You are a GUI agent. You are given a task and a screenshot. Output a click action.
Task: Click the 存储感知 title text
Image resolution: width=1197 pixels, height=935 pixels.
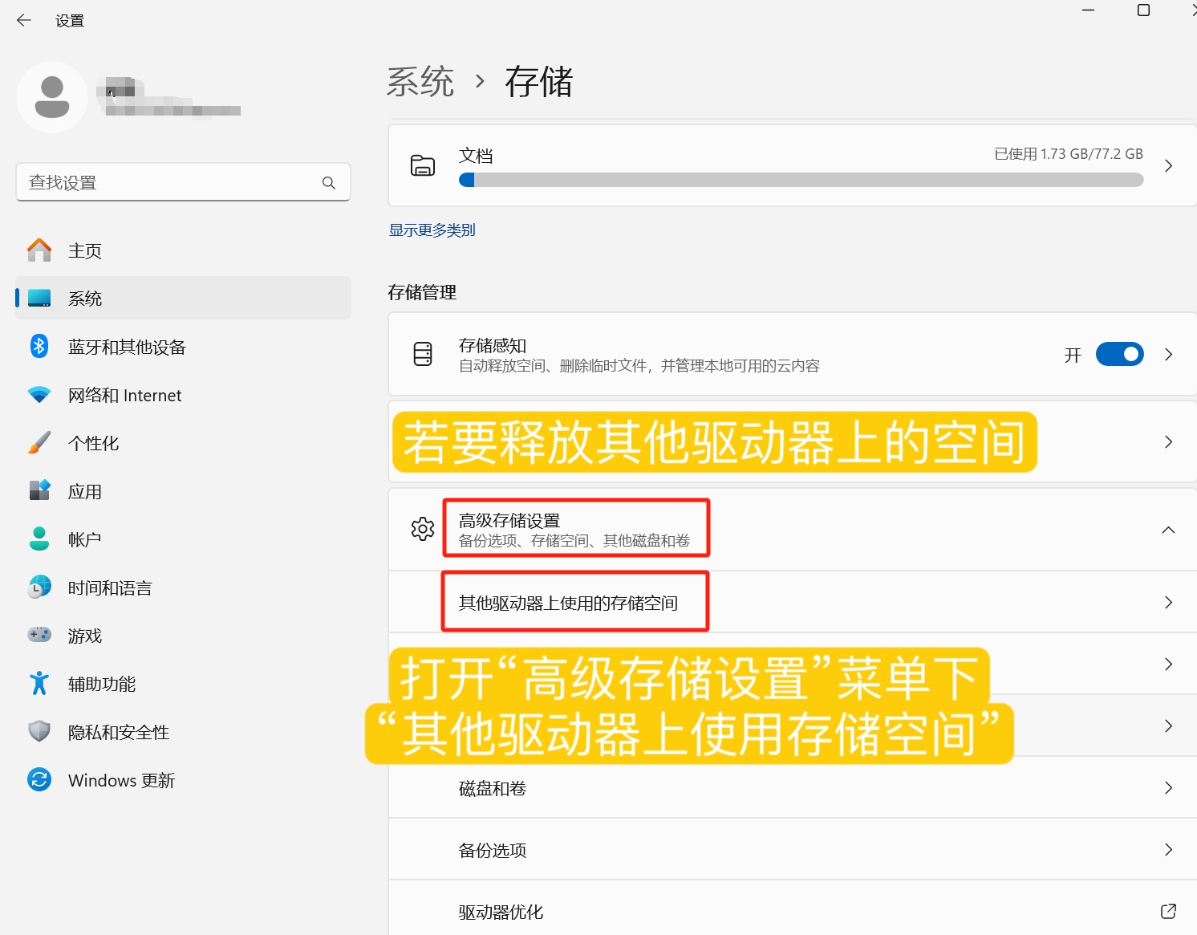(493, 346)
